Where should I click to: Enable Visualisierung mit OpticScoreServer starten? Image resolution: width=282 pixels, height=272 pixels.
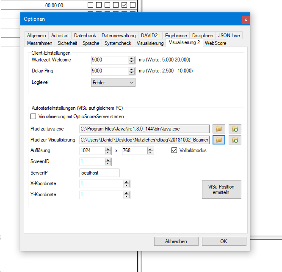(34, 117)
